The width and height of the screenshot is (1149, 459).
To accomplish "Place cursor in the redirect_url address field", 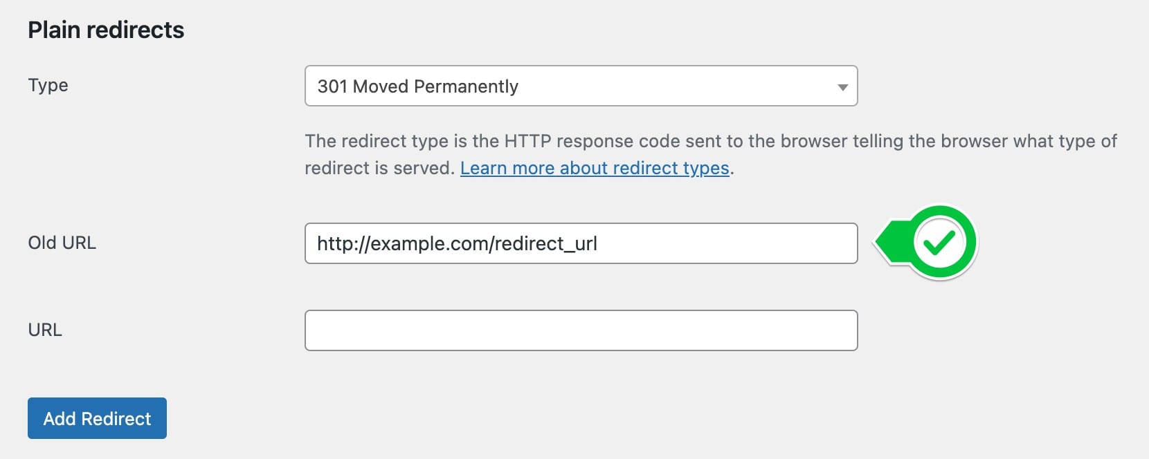I will (x=581, y=243).
